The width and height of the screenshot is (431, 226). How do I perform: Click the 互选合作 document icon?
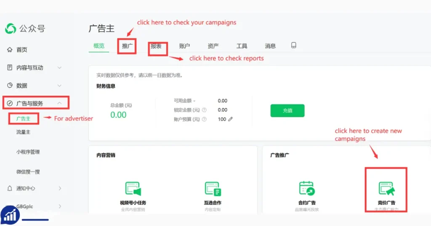[213, 189]
